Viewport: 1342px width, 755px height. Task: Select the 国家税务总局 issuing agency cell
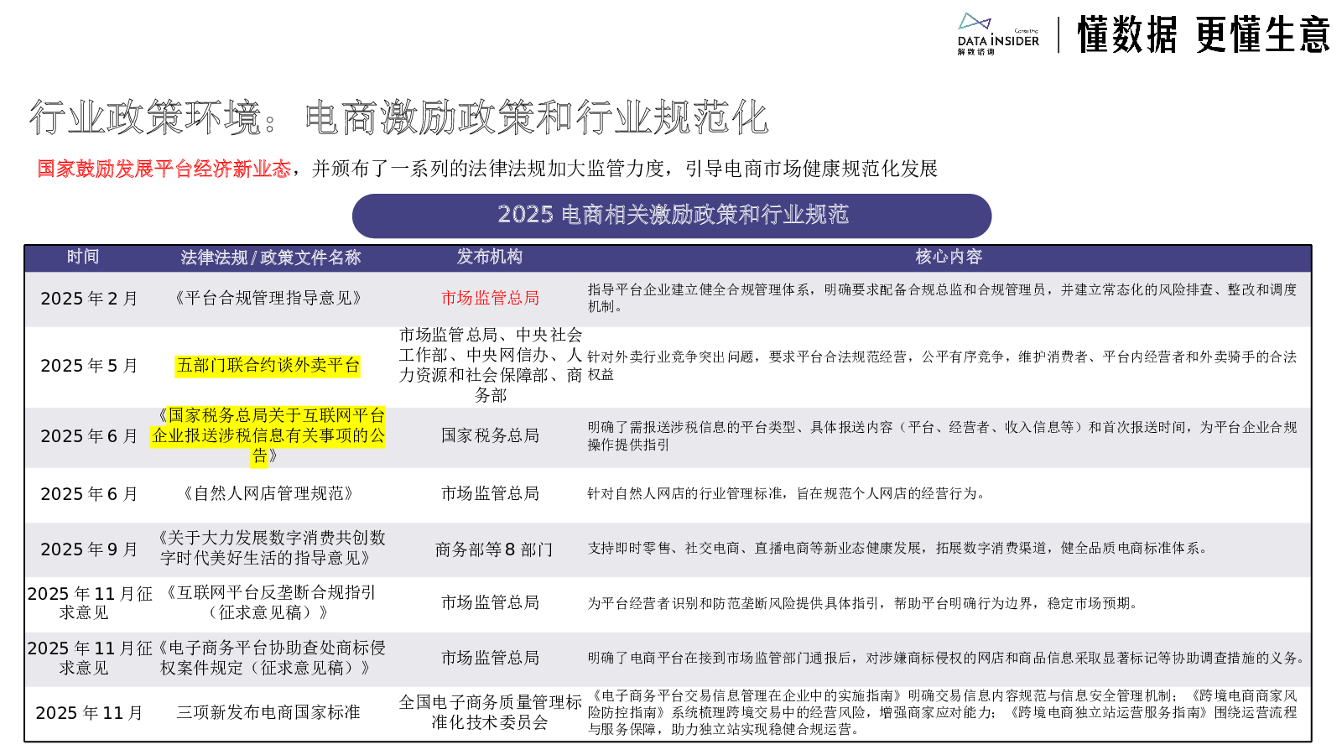(x=490, y=436)
